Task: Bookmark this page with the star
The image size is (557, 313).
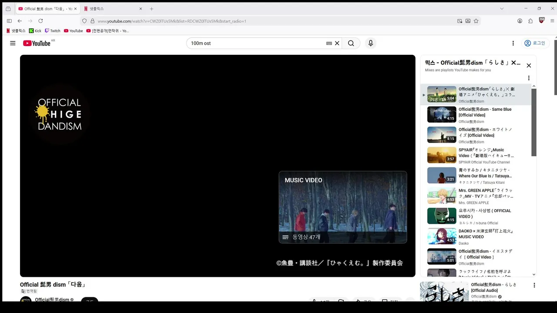Action: (476, 21)
